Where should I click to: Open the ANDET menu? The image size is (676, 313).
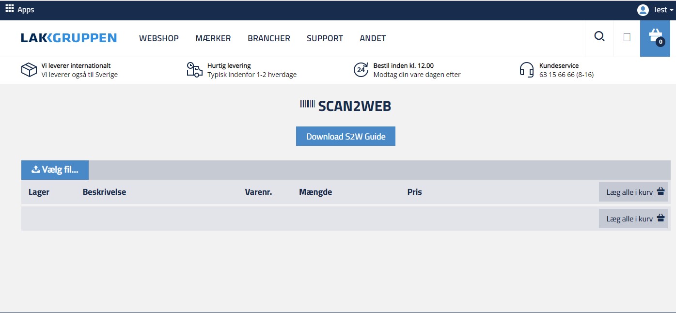(373, 38)
